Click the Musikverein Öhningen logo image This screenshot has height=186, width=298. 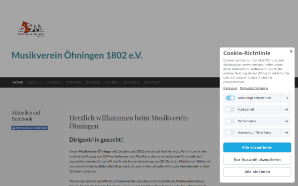pyautogui.click(x=31, y=29)
